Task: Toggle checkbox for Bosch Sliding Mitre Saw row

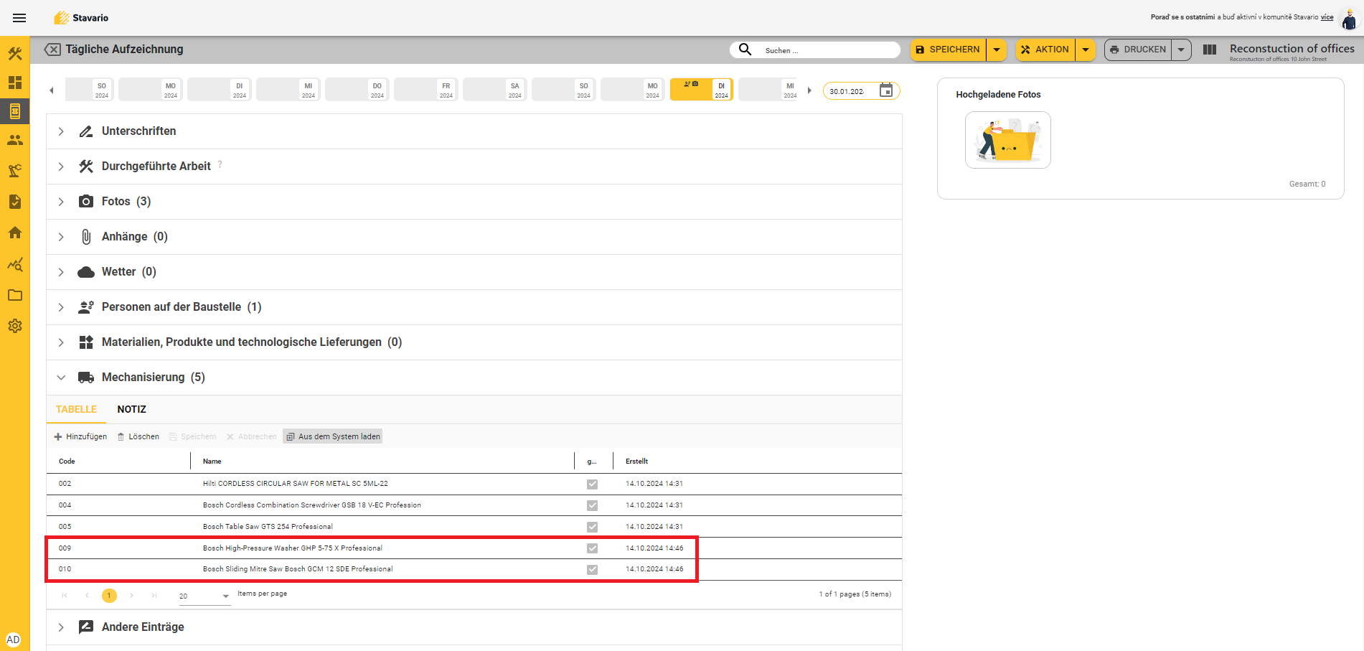Action: tap(592, 570)
